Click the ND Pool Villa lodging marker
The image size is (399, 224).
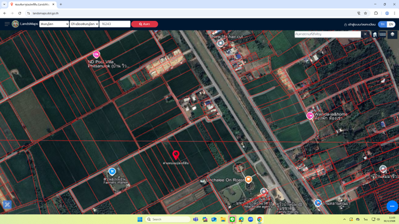(x=96, y=54)
